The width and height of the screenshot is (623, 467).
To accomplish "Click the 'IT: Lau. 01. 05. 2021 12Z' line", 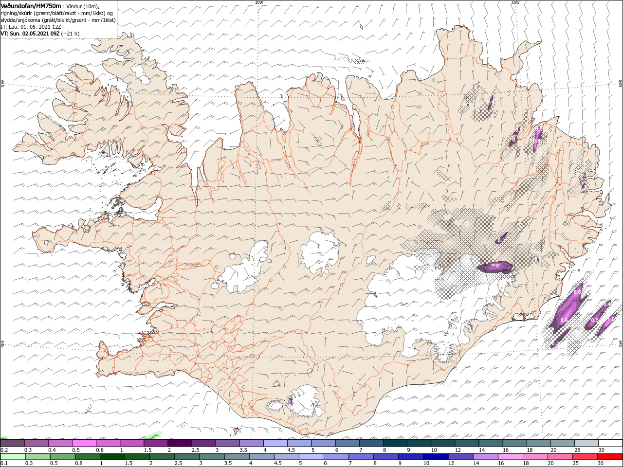I will [x=30, y=27].
